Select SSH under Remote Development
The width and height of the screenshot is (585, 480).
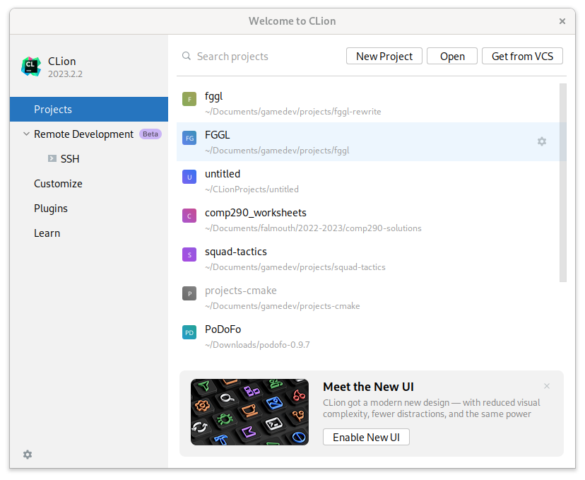(70, 158)
